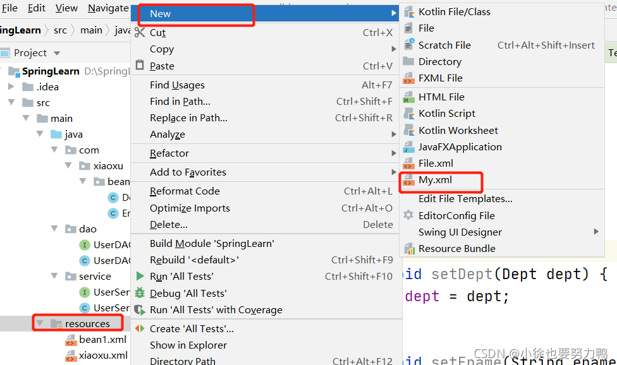Choose Rebuild '<default>'
Image resolution: width=617 pixels, height=365 pixels.
coord(265,260)
